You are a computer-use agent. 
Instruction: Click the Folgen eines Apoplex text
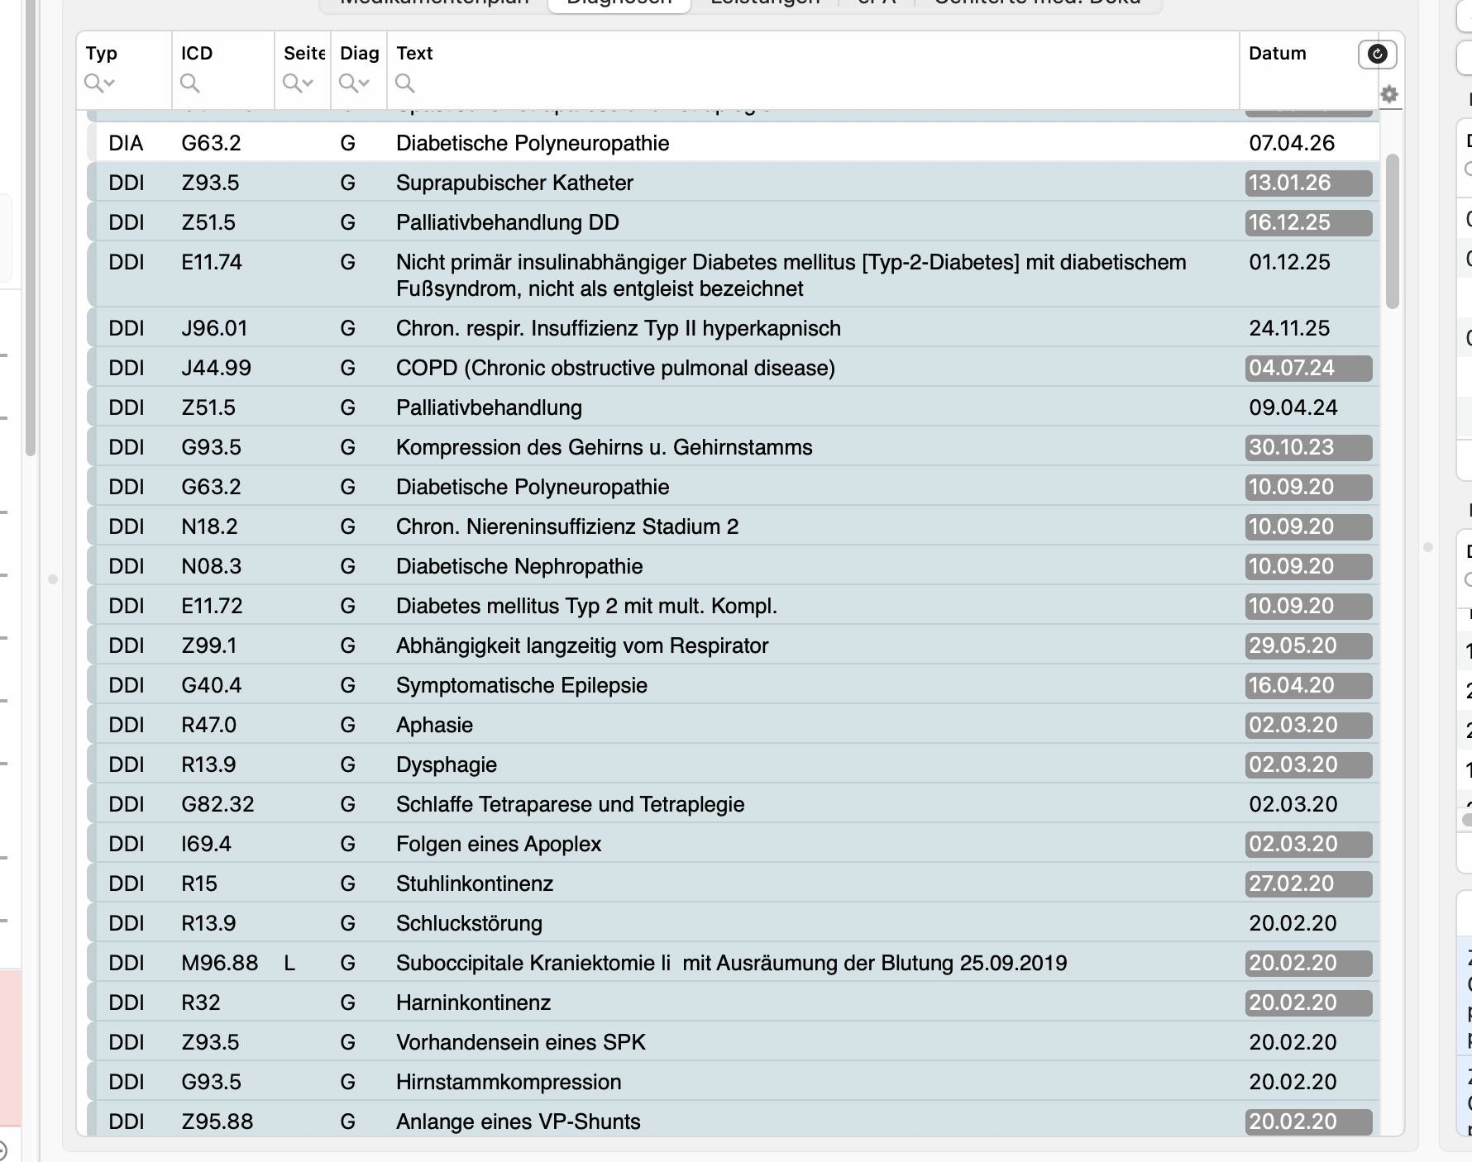tap(498, 844)
